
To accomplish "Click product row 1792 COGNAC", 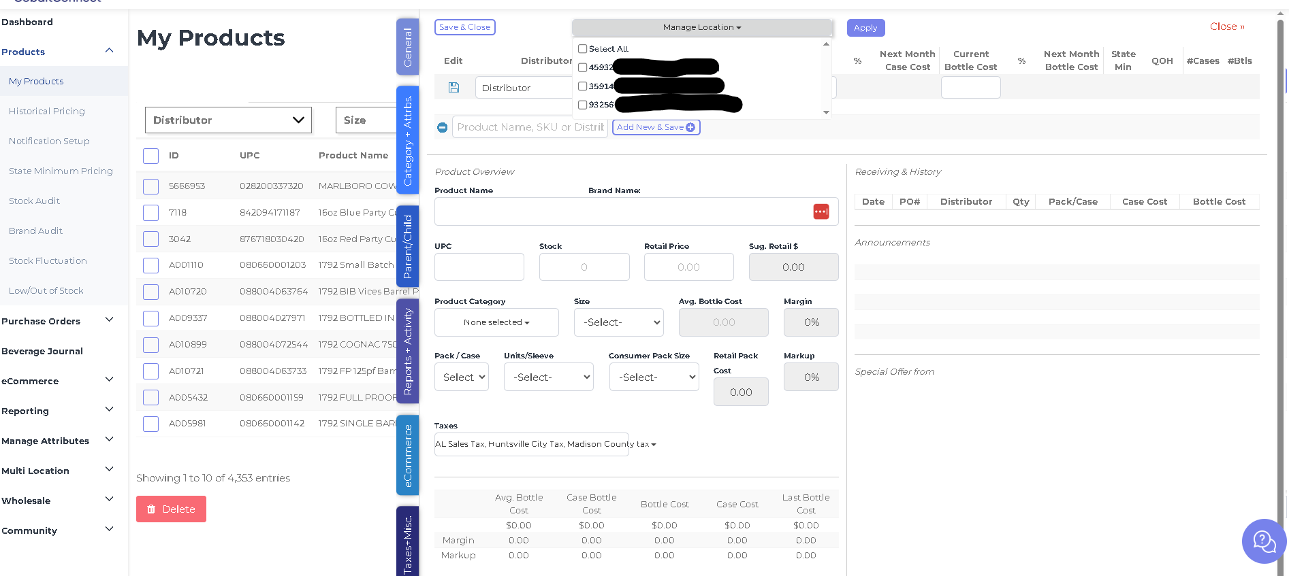I will click(357, 344).
